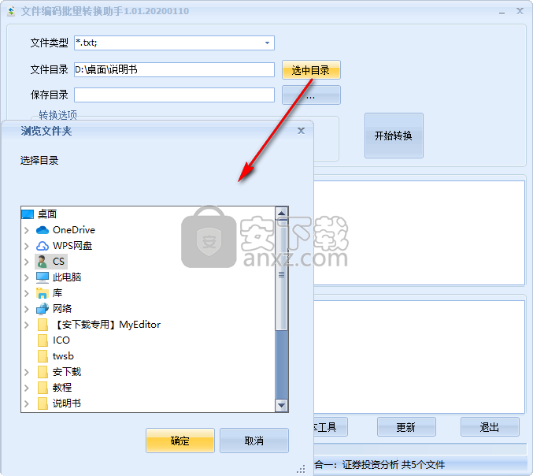Expand the 教程 folder node
Viewport: 533px width, 476px height.
click(x=27, y=388)
